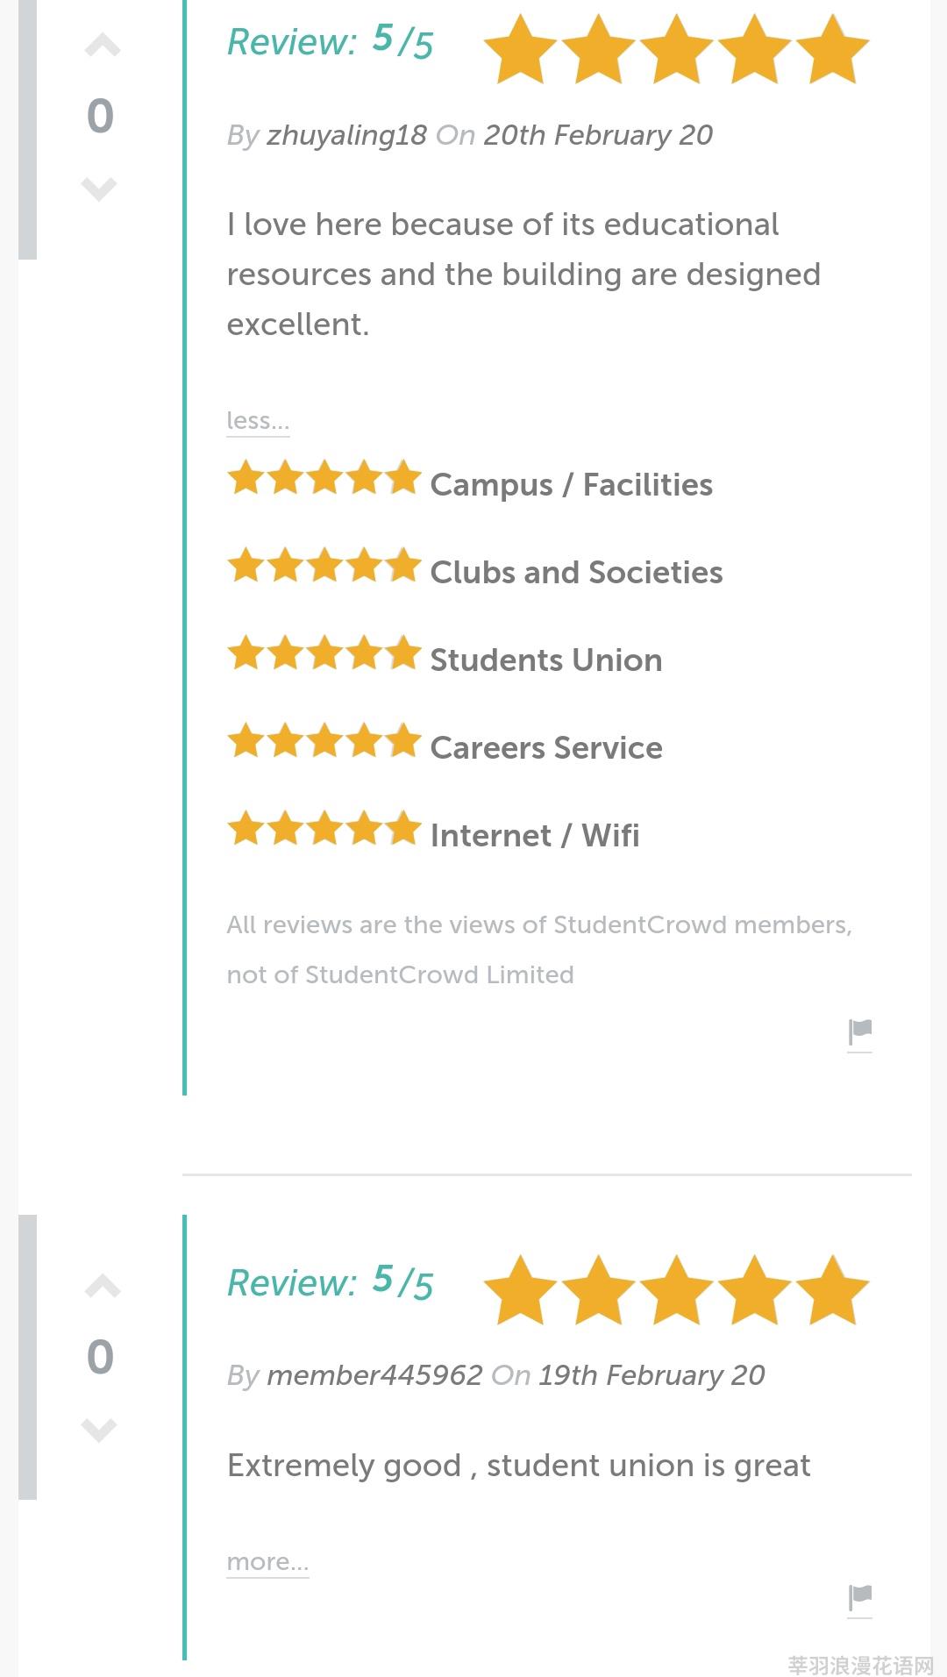The width and height of the screenshot is (947, 1677).
Task: Click the Internet / Wifi star rating
Action: point(324,829)
